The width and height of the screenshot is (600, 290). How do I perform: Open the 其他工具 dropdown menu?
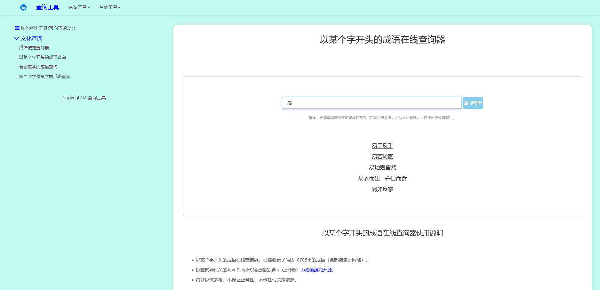click(x=110, y=7)
